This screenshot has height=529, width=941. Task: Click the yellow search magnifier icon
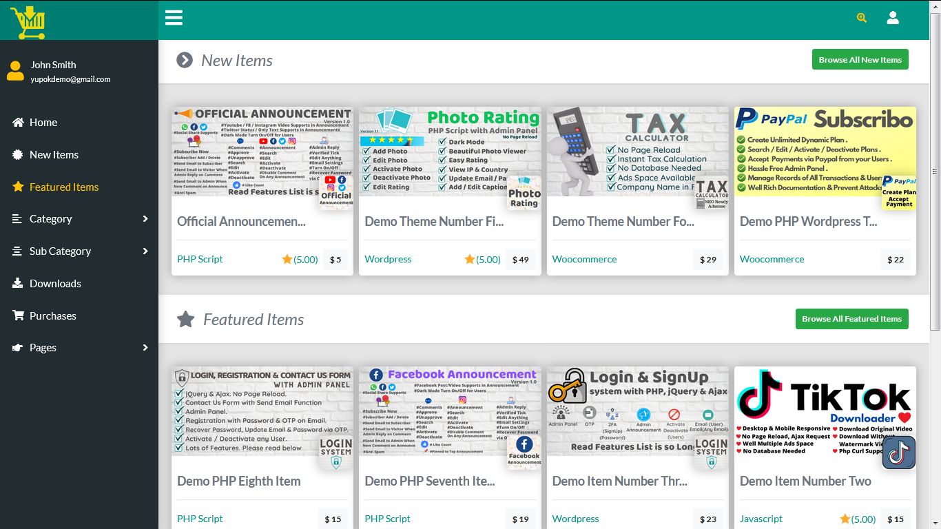coord(861,17)
